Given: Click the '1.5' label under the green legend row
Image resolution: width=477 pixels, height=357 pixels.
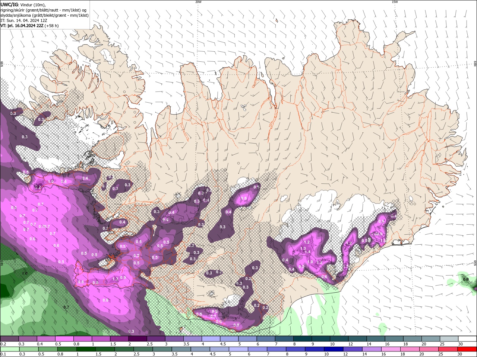Looking at the screenshot, I should tap(98, 354).
